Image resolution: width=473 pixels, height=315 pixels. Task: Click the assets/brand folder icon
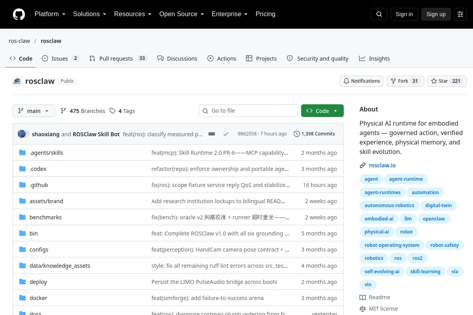tap(22, 201)
